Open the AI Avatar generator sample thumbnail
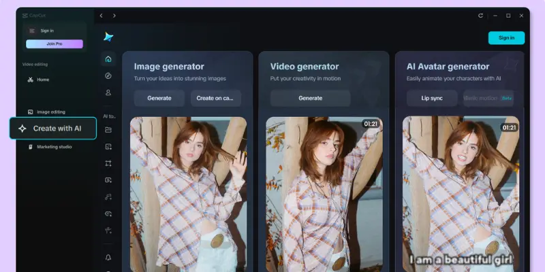Screen dimensions: 545x272 click(x=461, y=194)
